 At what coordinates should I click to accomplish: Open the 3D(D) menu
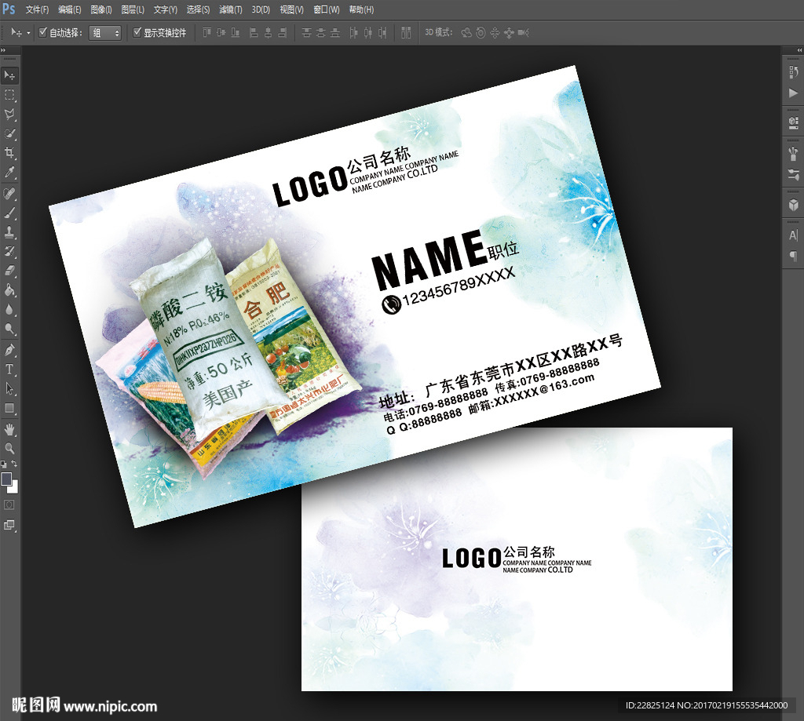[261, 9]
